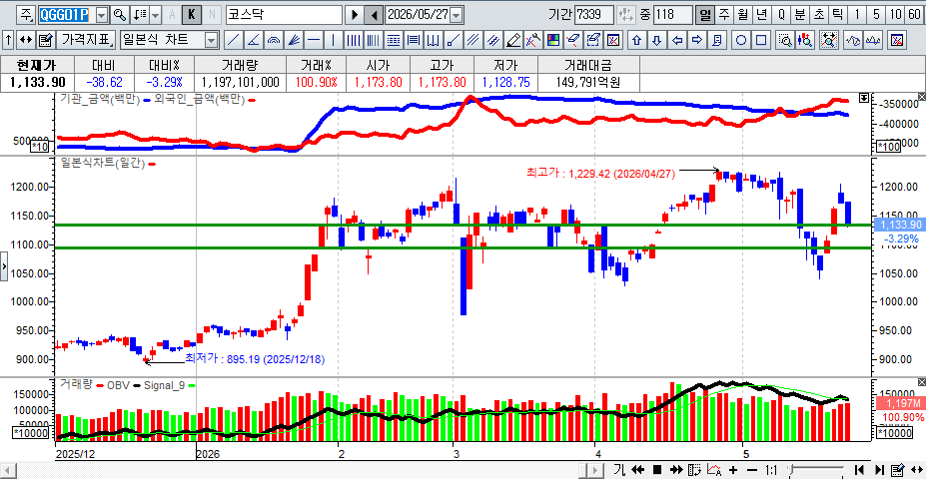This screenshot has width=926, height=479.
Task: Activate the candlestick zoom magnifier tool
Action: click(805, 40)
